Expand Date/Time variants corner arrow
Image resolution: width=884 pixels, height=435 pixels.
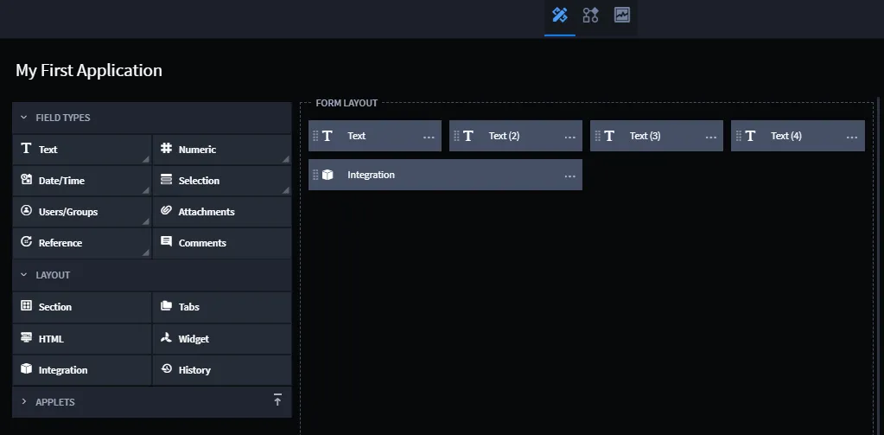[x=146, y=191]
